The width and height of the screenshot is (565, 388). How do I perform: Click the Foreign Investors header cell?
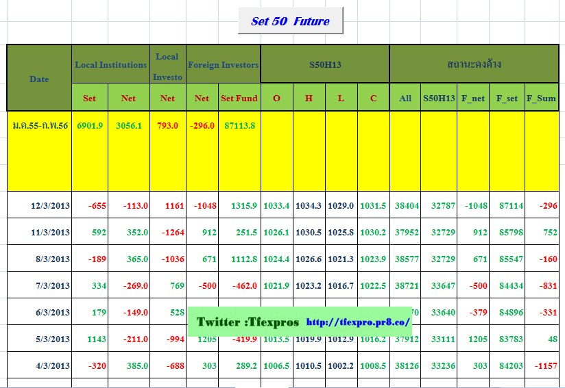[223, 65]
